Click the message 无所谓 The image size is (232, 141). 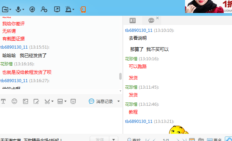pos(9,31)
